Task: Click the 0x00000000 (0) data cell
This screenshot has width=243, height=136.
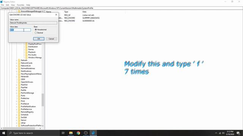Action: tap(88, 21)
